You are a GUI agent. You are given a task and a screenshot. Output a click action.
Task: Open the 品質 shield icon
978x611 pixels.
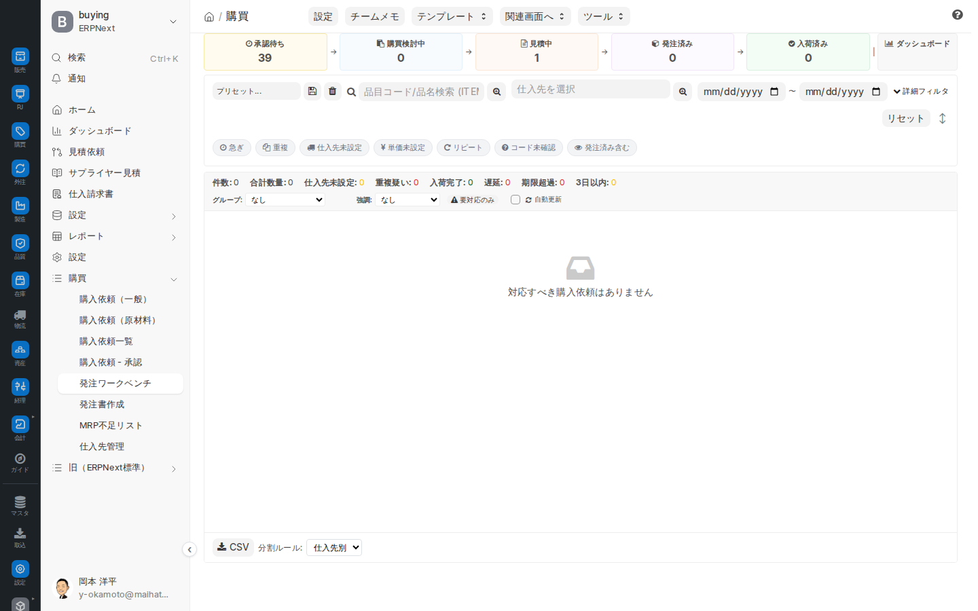(x=20, y=243)
